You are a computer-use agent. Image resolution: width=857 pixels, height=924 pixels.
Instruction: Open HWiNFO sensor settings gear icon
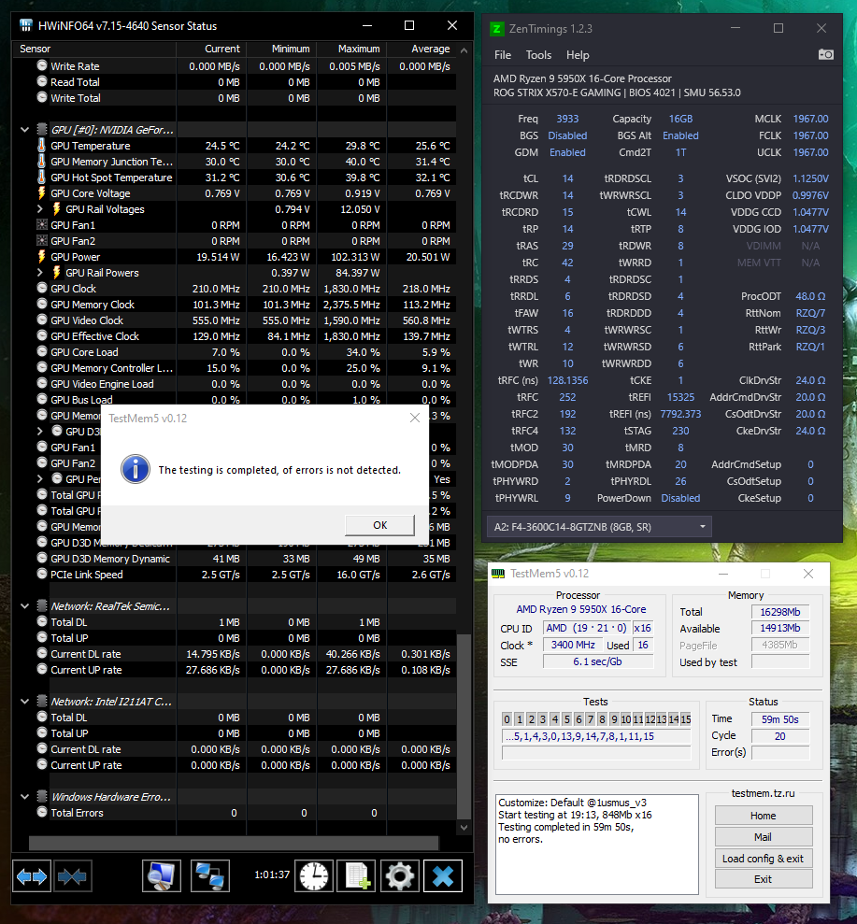pyautogui.click(x=399, y=876)
